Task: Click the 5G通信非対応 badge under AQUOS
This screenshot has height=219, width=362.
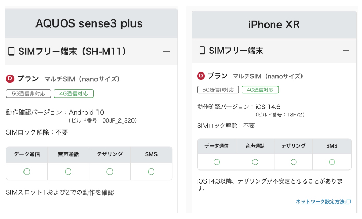Action: click(29, 94)
